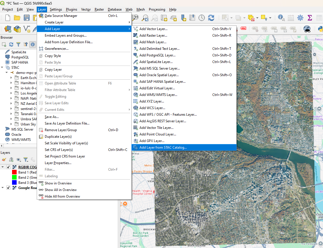The height and width of the screenshot is (248, 323).
Task: Choose Add XYZ Layer menu entry
Action: click(x=151, y=101)
